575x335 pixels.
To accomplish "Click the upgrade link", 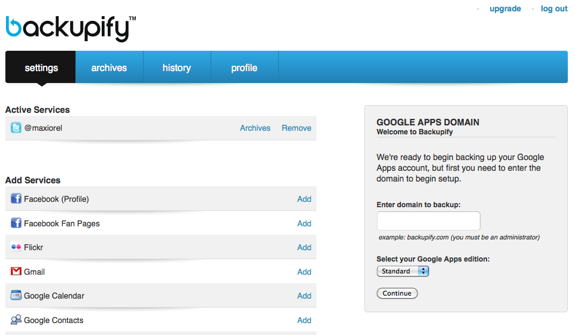I will pos(505,8).
